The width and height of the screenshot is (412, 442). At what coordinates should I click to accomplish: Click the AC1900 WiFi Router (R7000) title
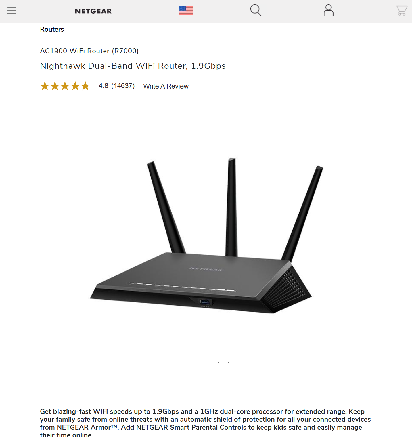click(x=89, y=51)
